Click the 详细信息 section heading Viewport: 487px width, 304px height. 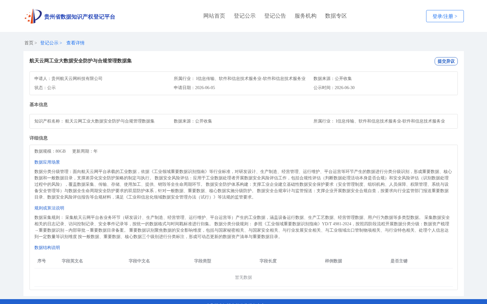(39, 138)
